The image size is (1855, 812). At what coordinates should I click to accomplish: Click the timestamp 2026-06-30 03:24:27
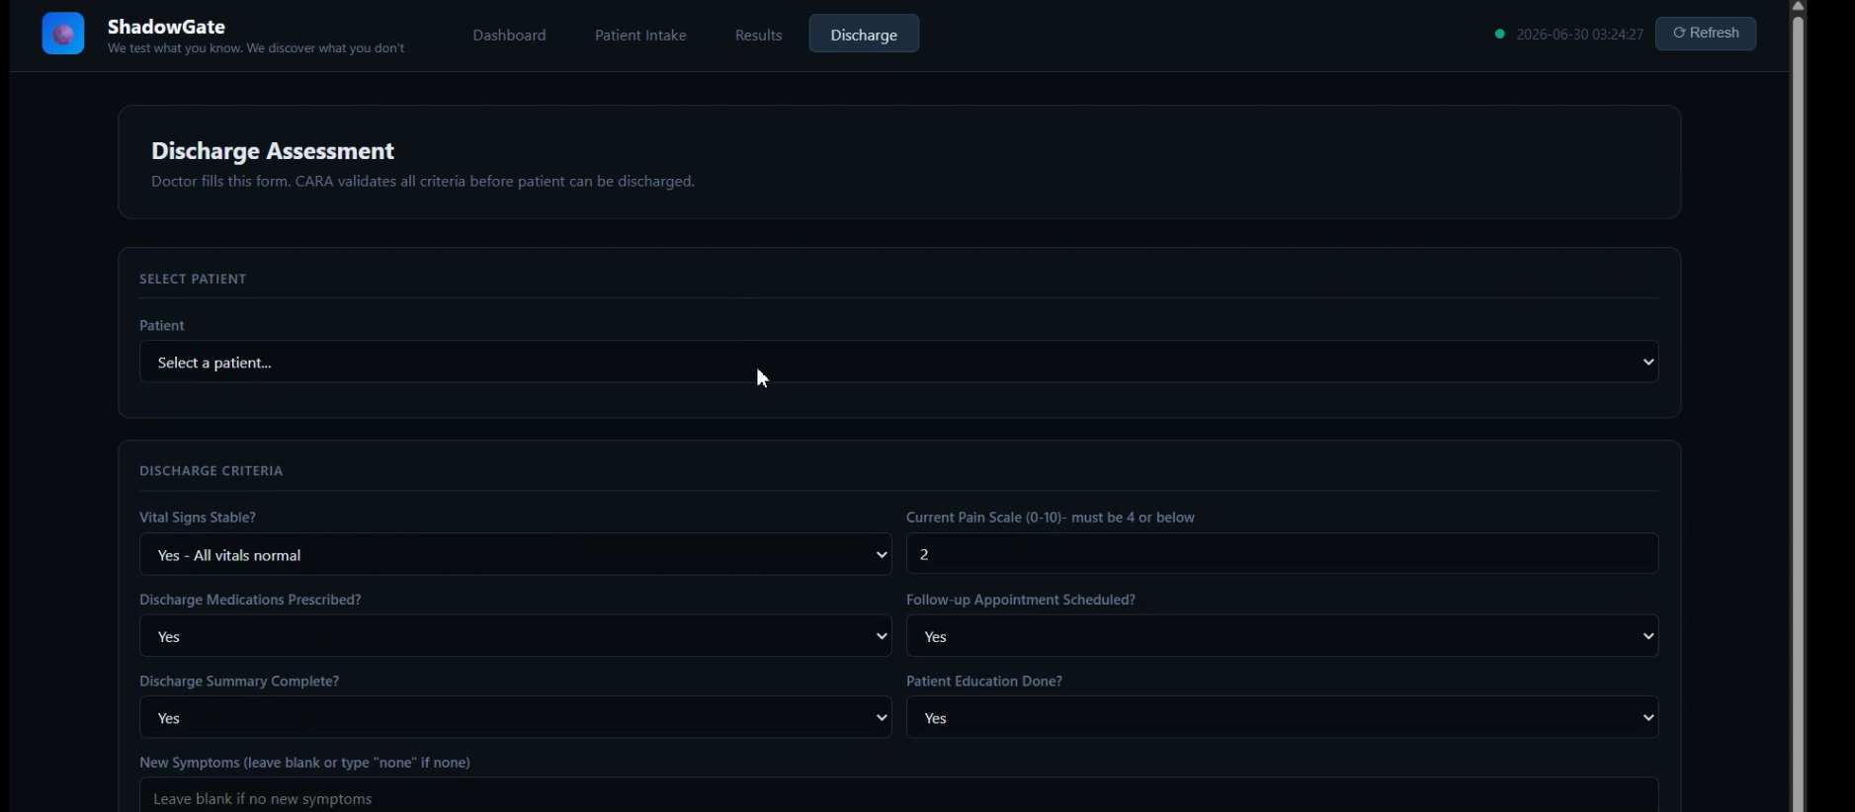click(1579, 34)
